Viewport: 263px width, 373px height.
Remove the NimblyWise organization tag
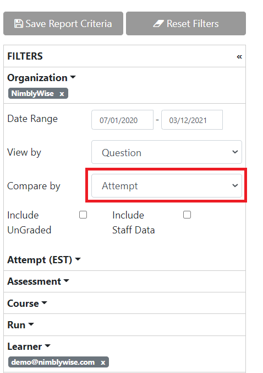pos(62,93)
